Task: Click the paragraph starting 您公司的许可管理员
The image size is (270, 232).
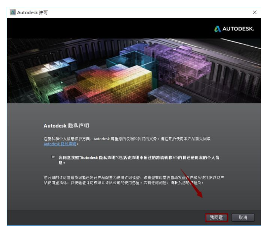Action: (x=134, y=180)
